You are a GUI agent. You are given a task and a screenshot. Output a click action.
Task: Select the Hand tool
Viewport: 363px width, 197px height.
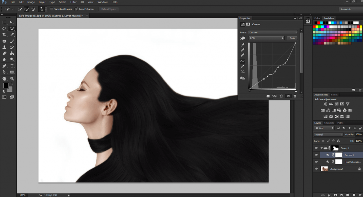(4, 78)
